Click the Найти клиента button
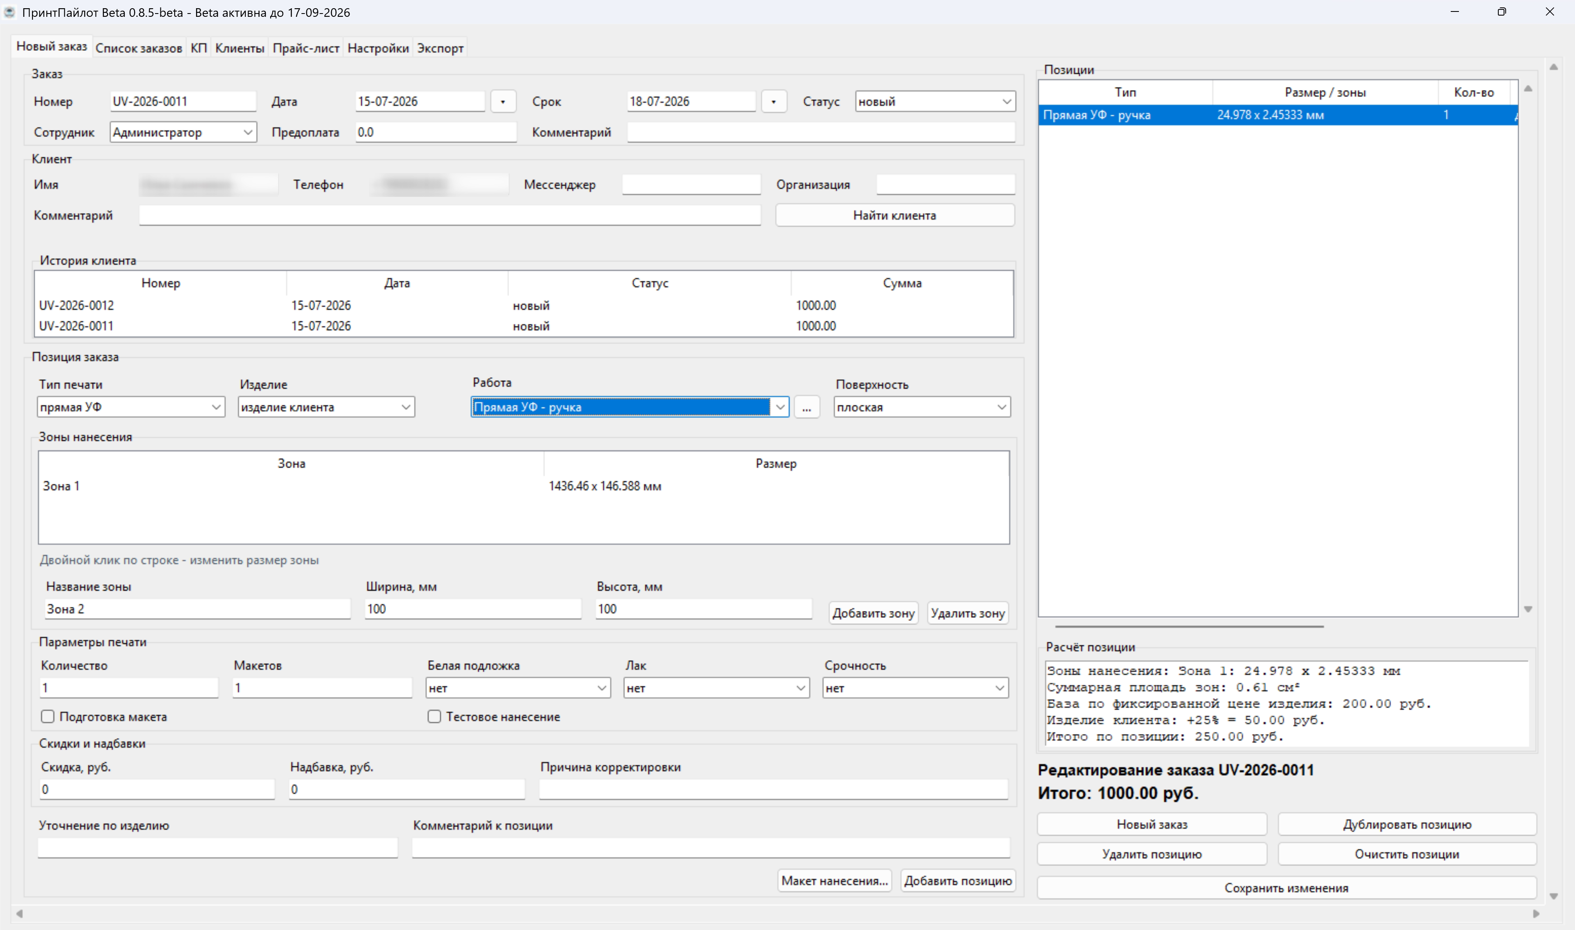Image resolution: width=1575 pixels, height=930 pixels. coord(895,216)
